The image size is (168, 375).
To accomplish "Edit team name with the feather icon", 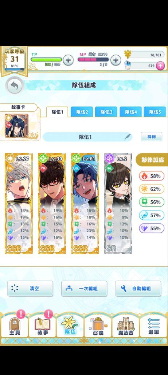I will pyautogui.click(x=127, y=137).
